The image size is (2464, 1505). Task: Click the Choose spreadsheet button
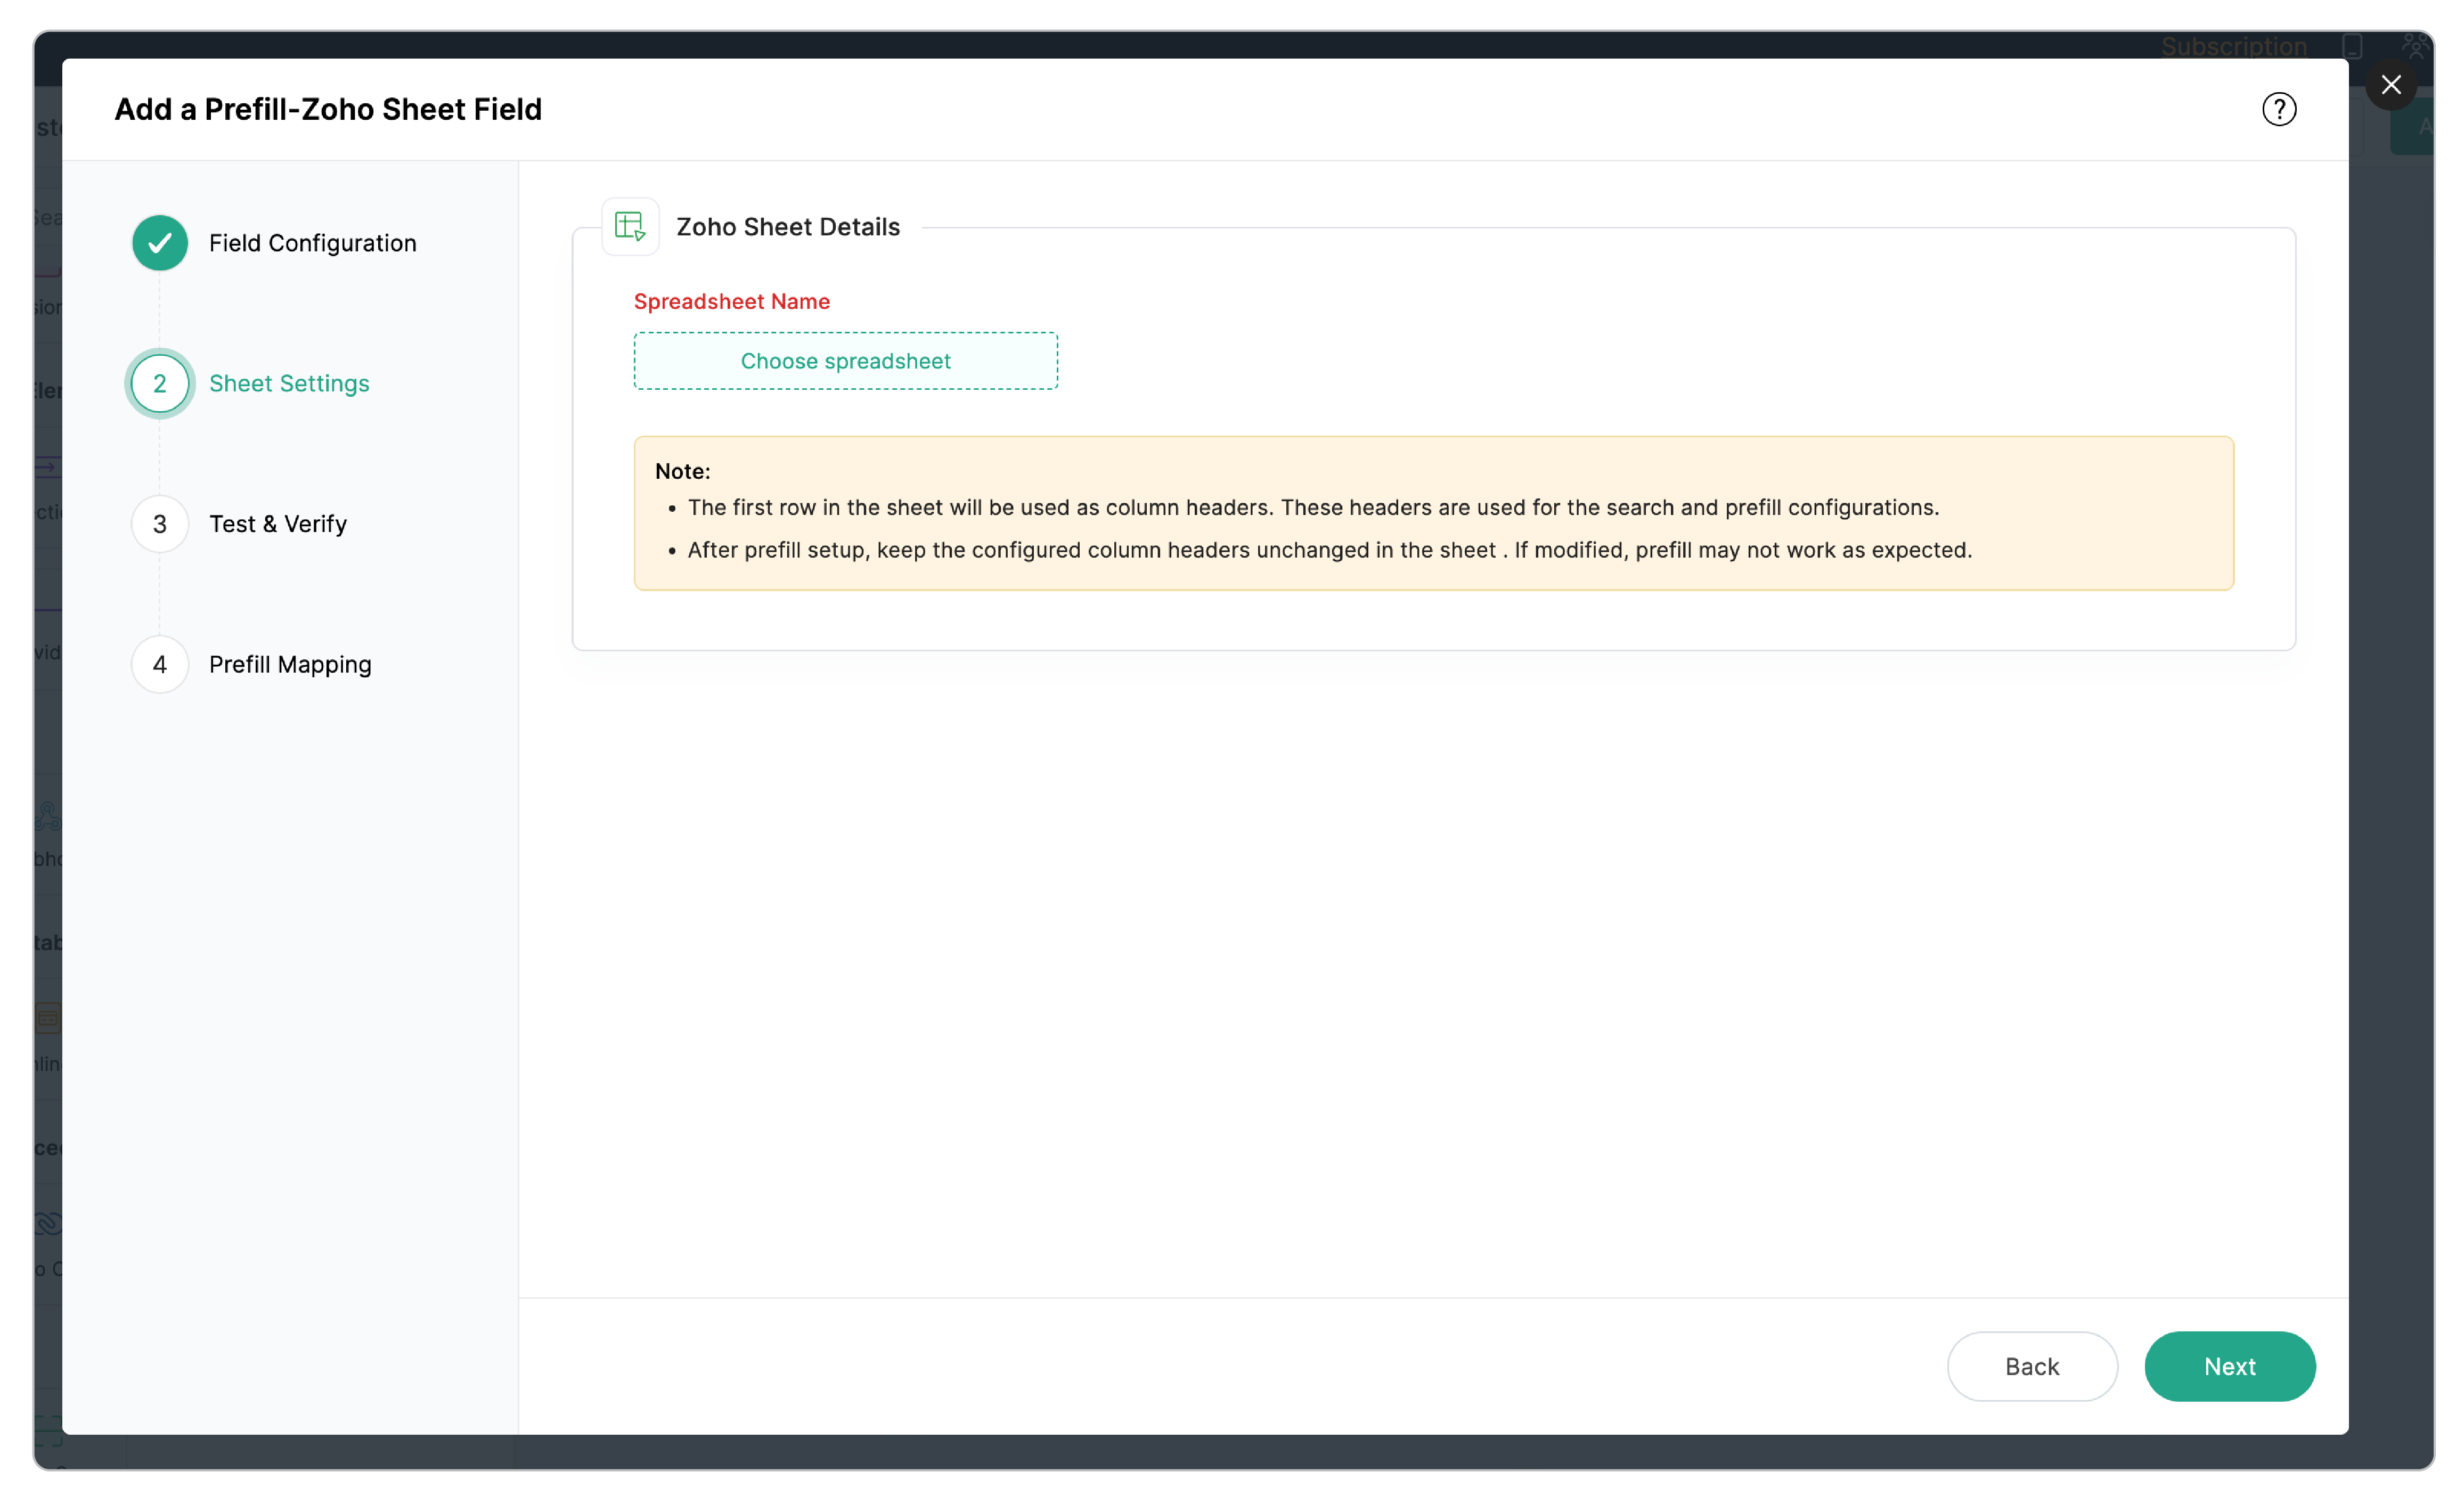pyautogui.click(x=846, y=361)
